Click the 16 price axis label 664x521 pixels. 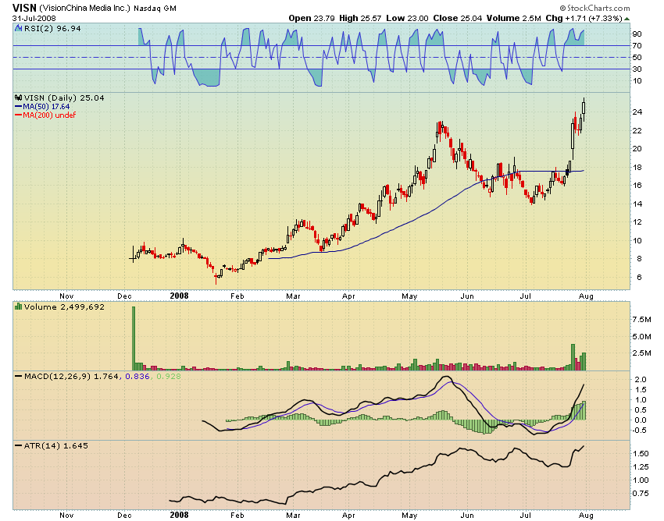(637, 185)
